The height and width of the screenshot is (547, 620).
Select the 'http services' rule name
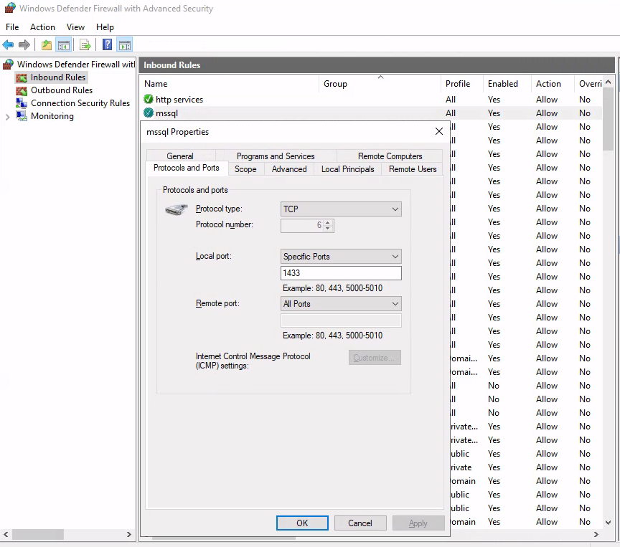pyautogui.click(x=179, y=100)
